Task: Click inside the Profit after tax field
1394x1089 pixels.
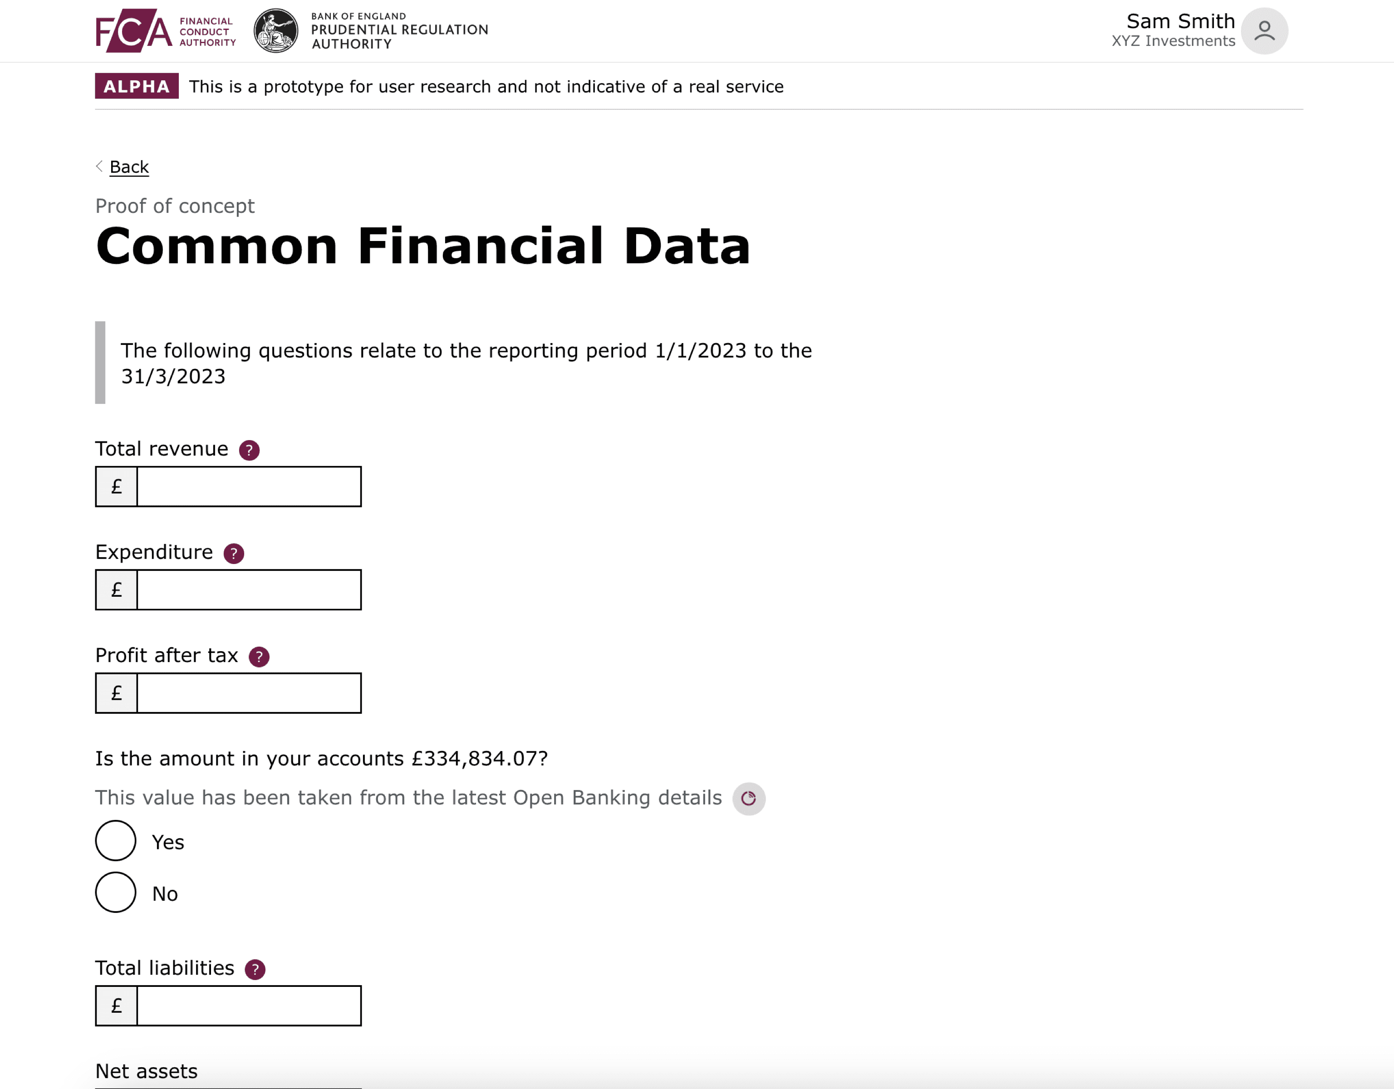Action: pyautogui.click(x=249, y=692)
